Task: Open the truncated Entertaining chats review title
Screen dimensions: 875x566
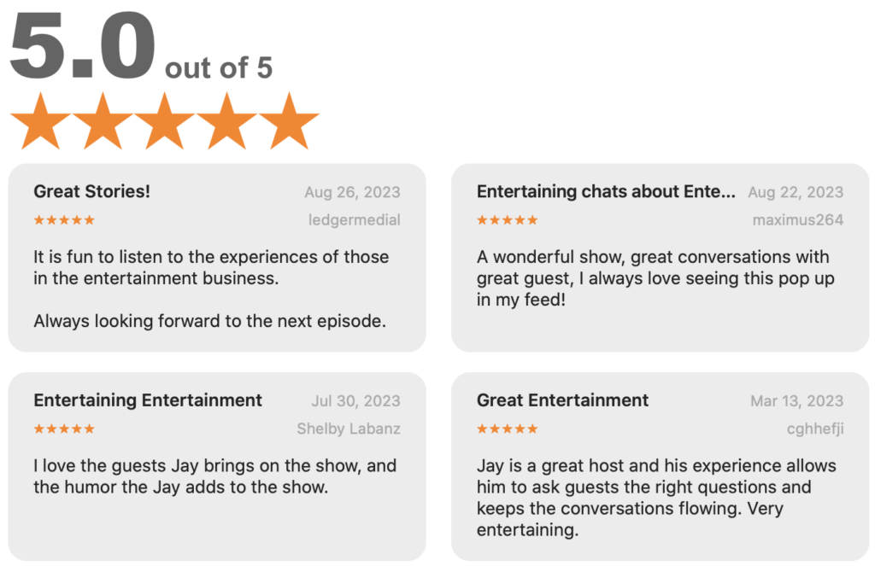Action: click(606, 192)
